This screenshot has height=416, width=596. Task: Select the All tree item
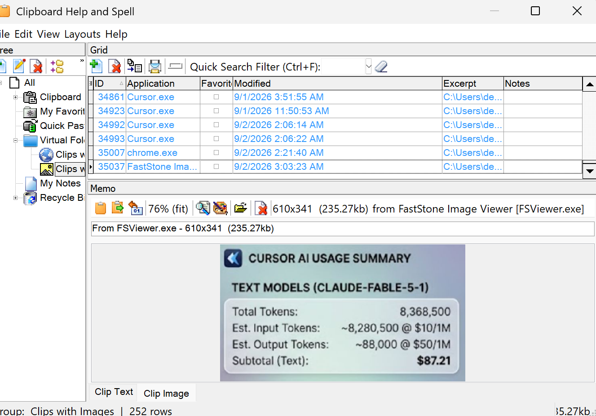tap(30, 83)
